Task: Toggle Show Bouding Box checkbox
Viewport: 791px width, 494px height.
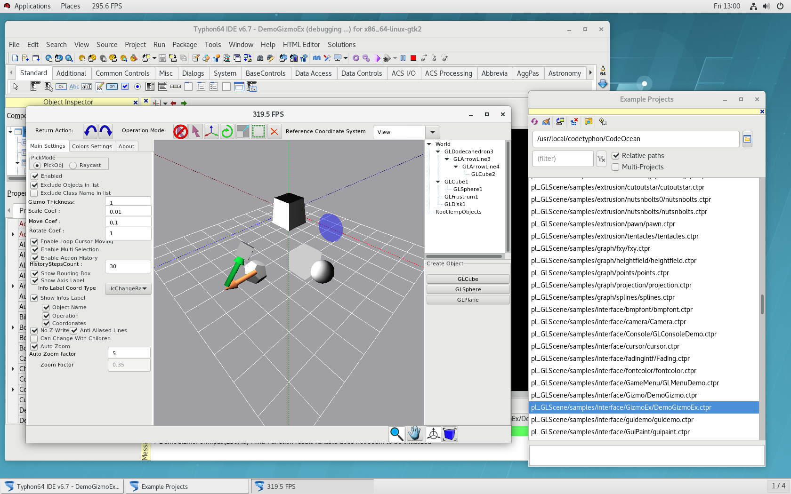Action: pos(34,273)
